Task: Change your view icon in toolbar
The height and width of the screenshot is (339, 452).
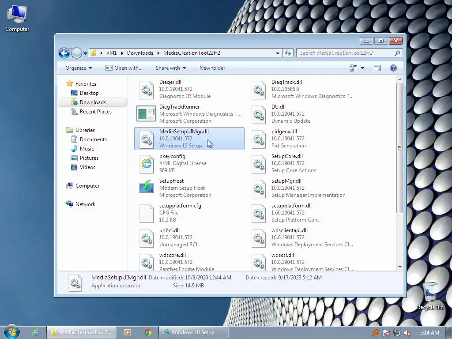Action: [353, 68]
